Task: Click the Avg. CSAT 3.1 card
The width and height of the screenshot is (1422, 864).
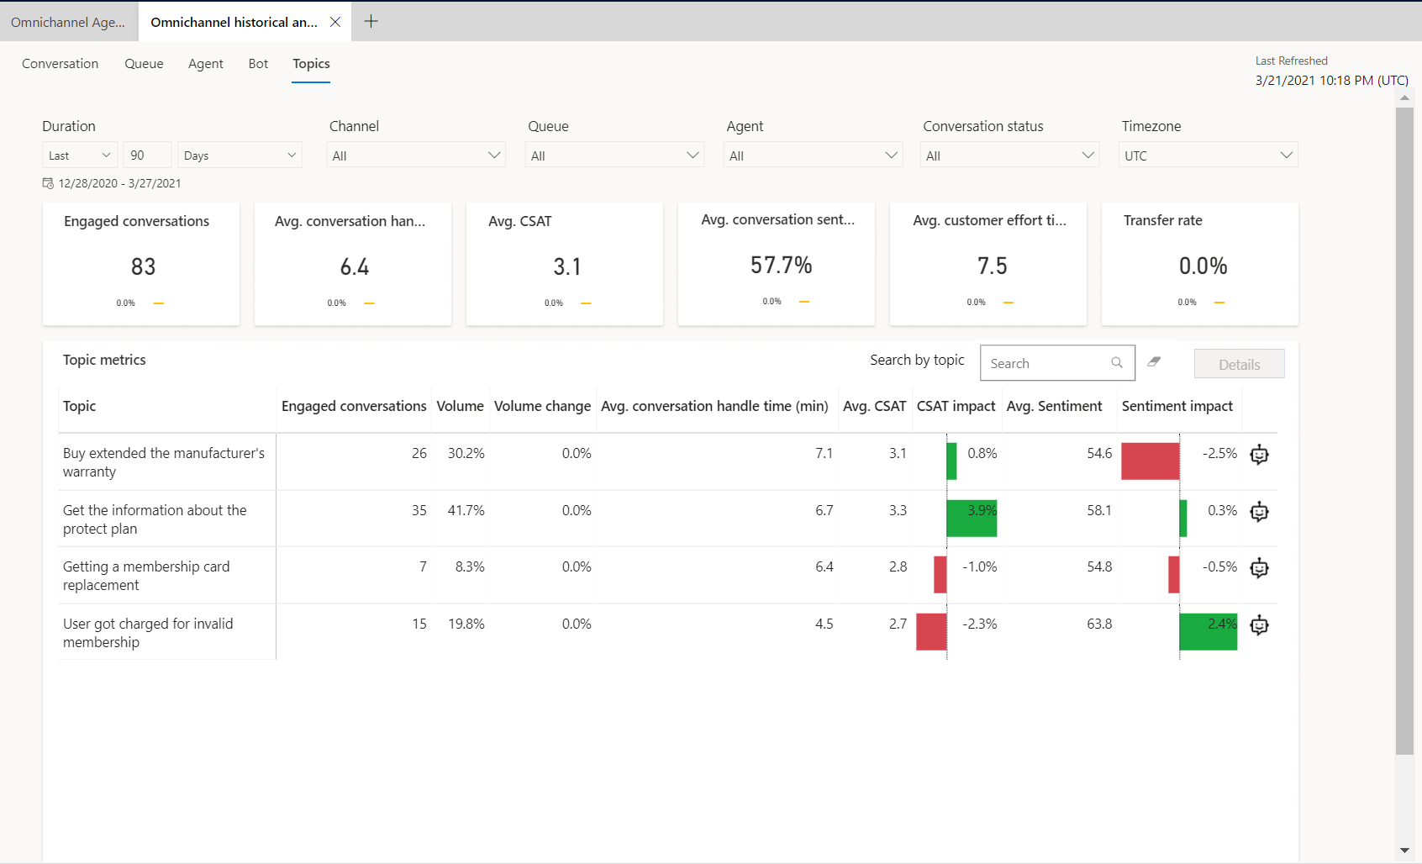Action: (x=565, y=264)
